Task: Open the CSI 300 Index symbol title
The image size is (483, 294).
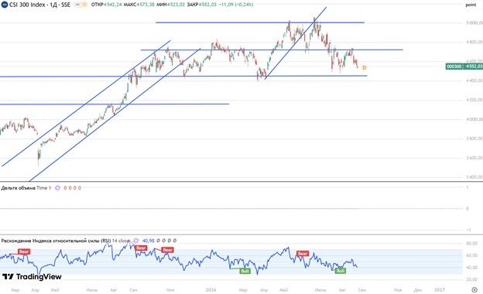Action: [x=39, y=5]
